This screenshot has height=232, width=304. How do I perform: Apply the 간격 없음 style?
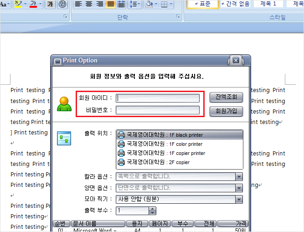pyautogui.click(x=235, y=4)
